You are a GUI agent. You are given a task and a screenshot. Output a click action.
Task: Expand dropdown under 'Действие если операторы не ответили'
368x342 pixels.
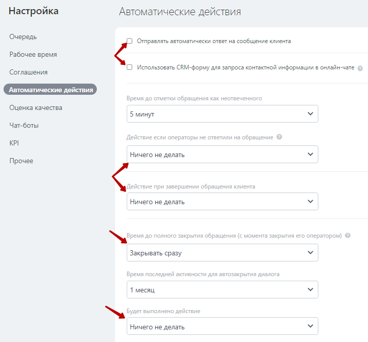pos(222,155)
